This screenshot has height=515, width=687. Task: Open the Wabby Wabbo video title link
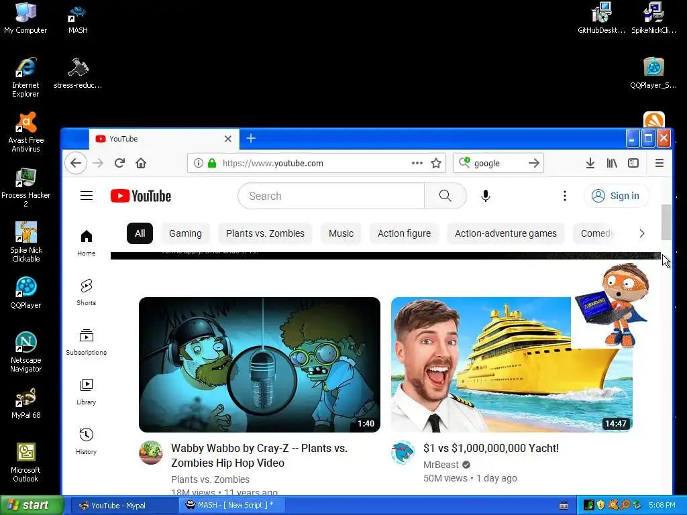259,455
